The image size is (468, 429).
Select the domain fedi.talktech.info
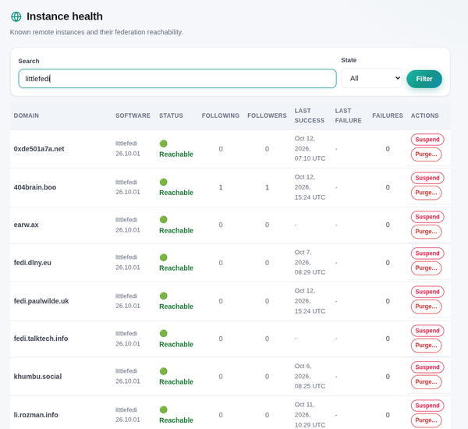41,339
